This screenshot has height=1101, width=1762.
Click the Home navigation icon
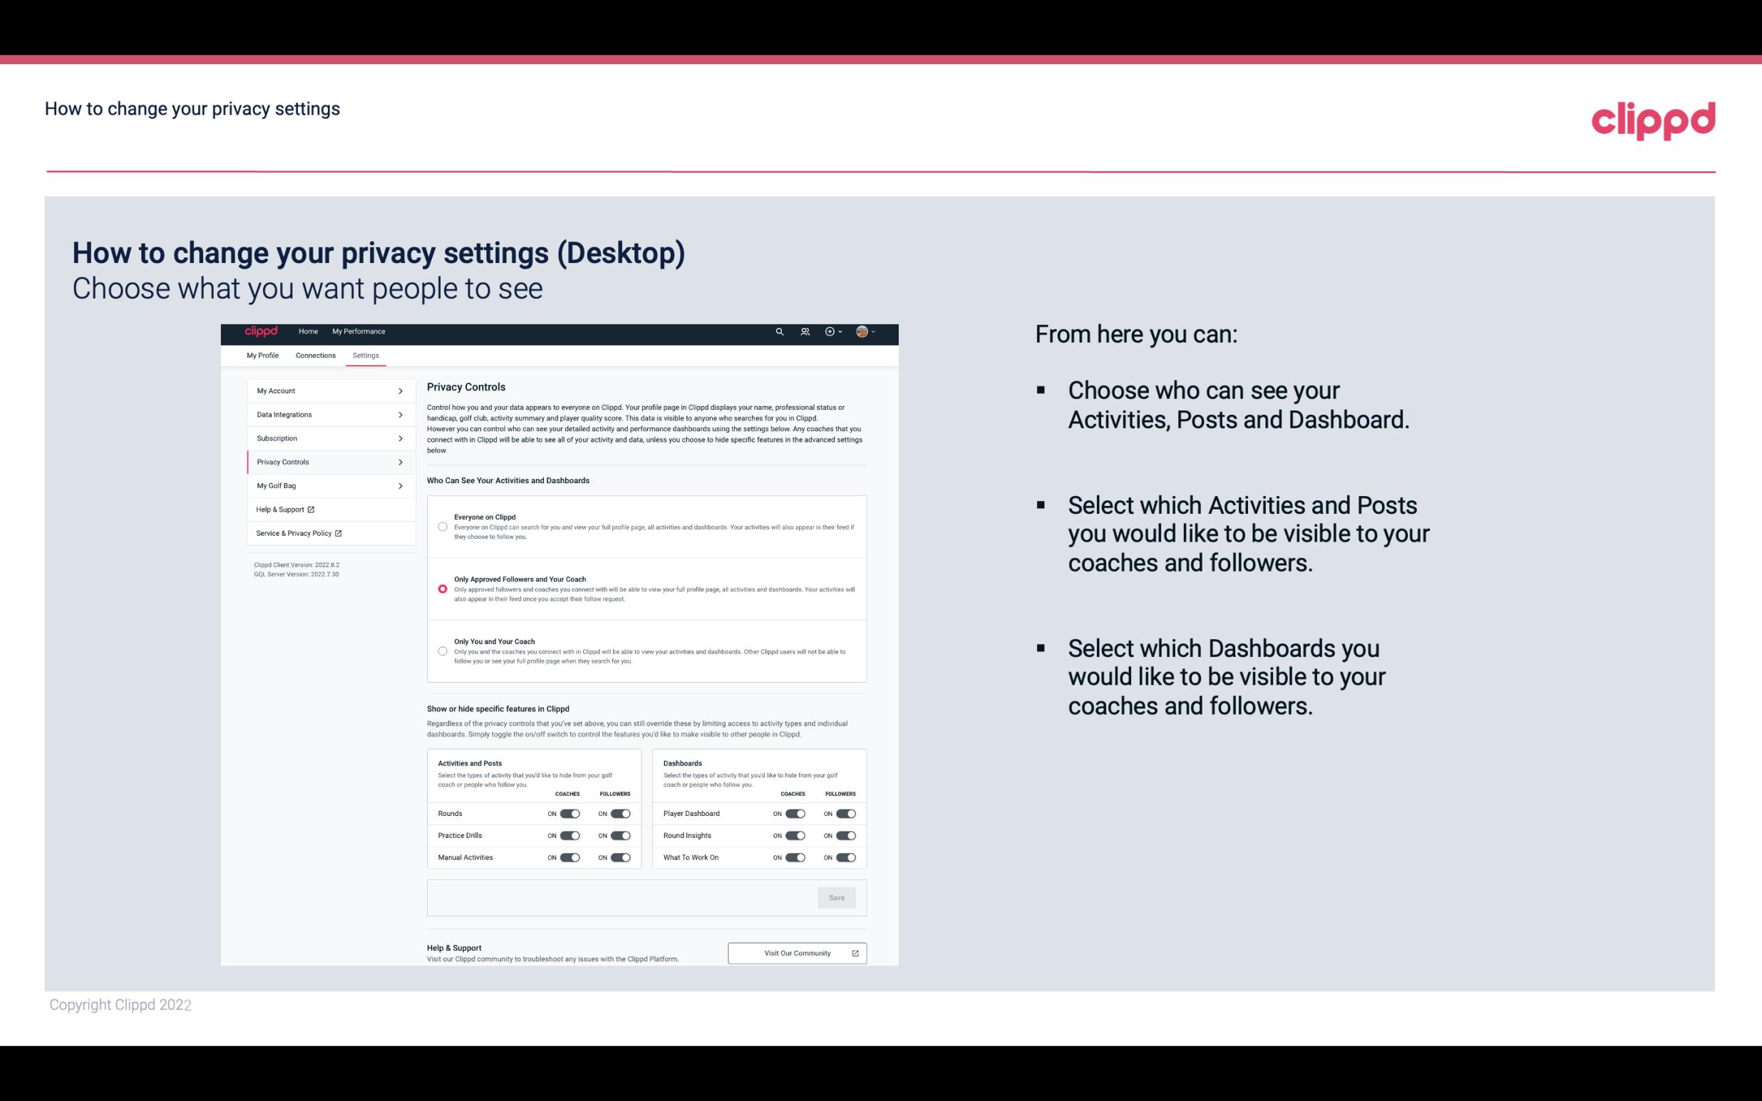tap(307, 331)
